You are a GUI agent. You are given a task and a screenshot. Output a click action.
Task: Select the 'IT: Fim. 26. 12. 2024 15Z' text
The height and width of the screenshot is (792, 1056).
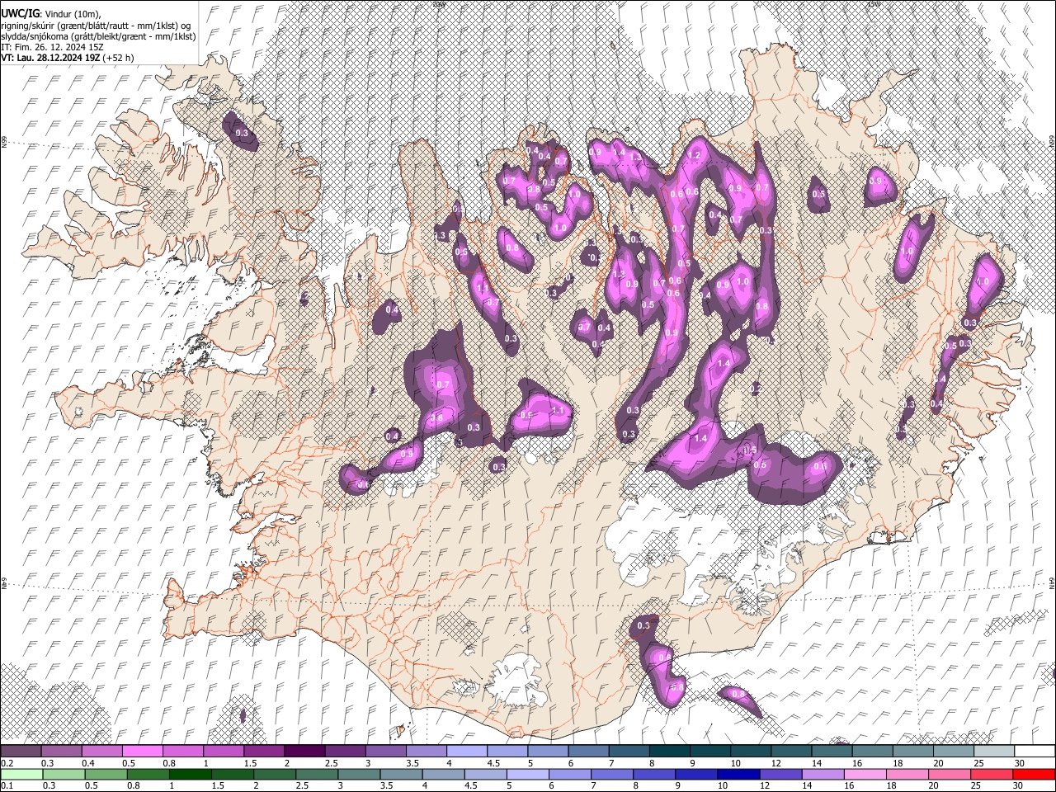[52, 47]
